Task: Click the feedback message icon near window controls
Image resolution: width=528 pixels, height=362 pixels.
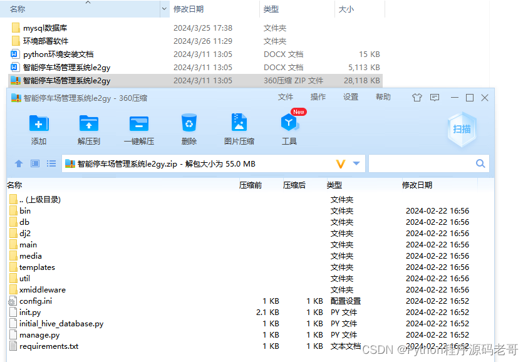Action: coord(435,98)
